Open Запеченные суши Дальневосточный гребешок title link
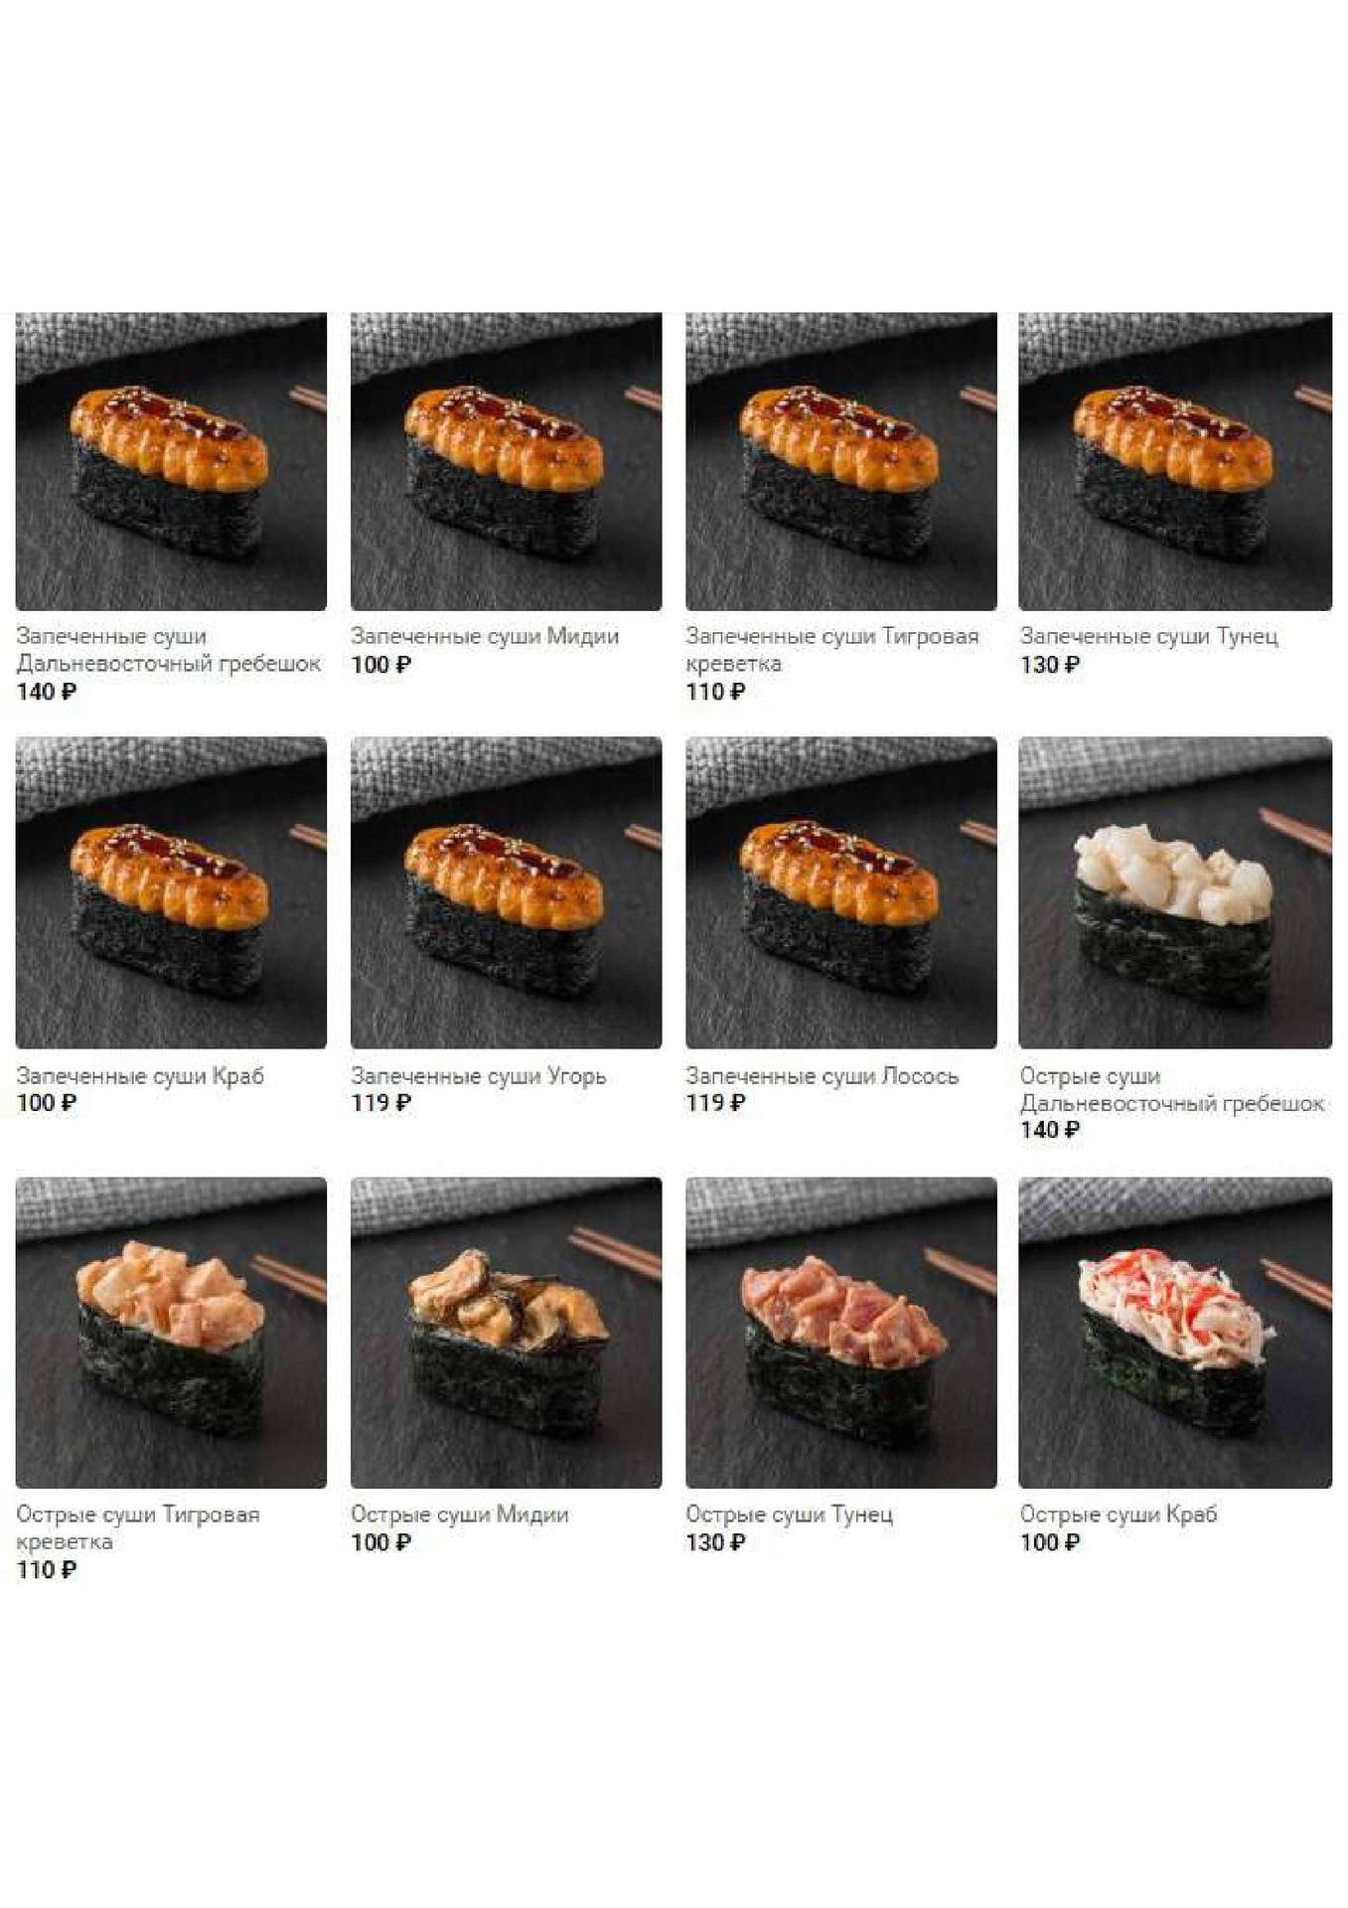Image resolution: width=1348 pixels, height=1908 pixels. click(x=168, y=650)
